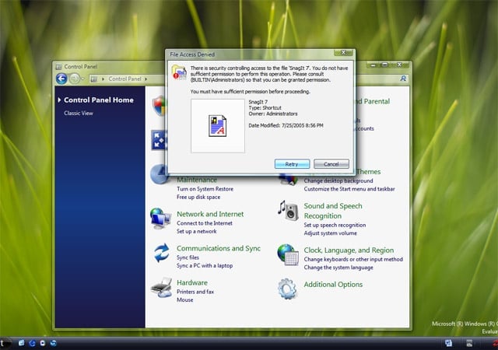Expand the arrow before Control Panel breadcrumb
The width and height of the screenshot is (498, 350).
(103, 79)
